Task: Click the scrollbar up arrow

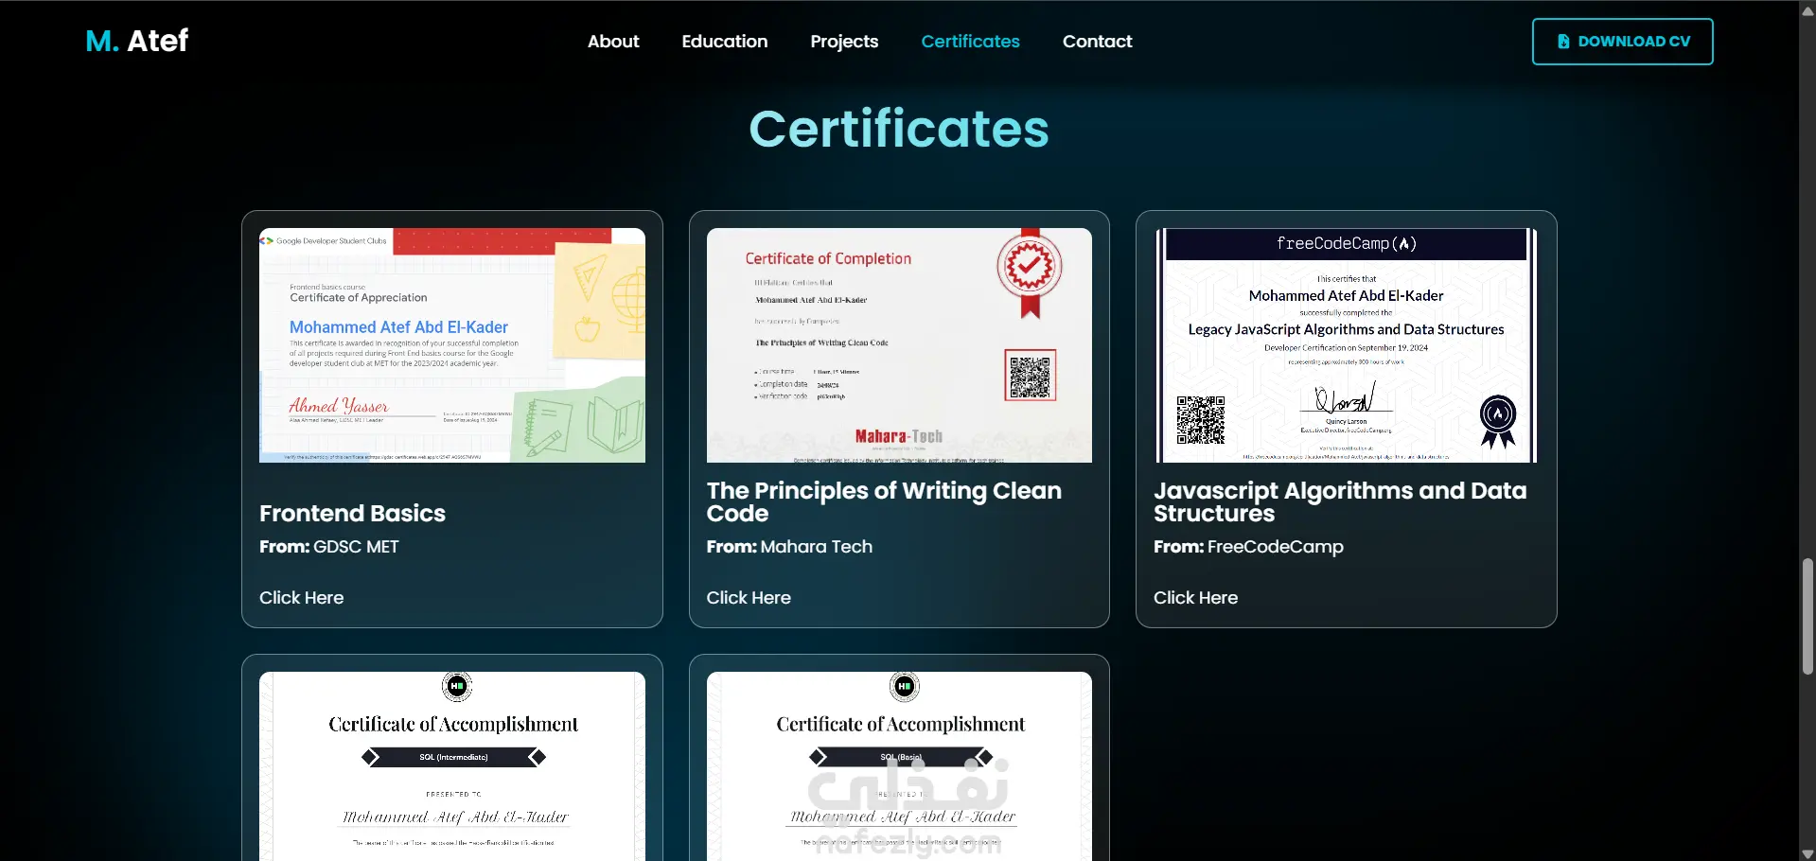Action: pos(1807,9)
